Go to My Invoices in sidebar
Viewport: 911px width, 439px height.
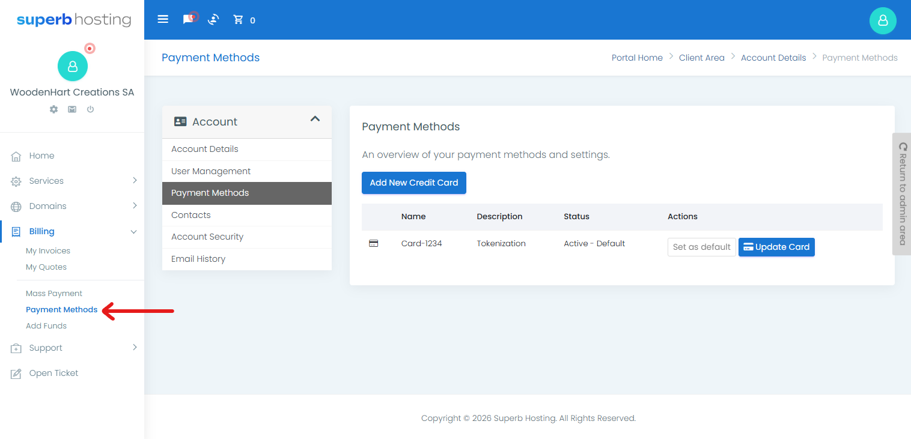coord(48,251)
